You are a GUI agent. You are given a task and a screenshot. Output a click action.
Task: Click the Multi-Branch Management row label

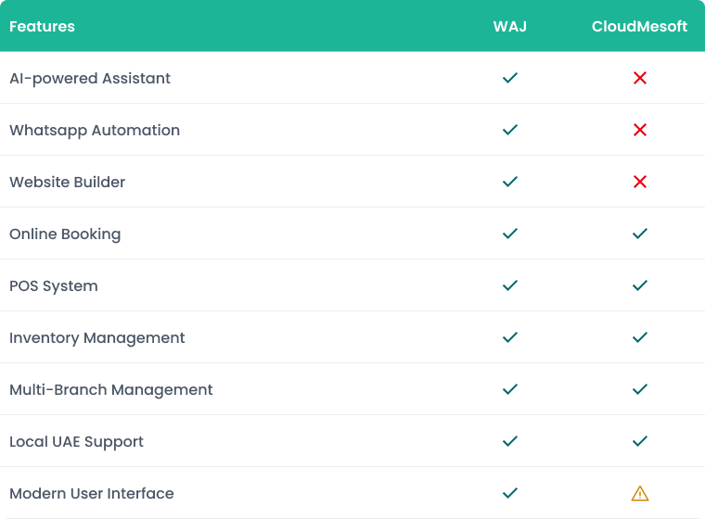pyautogui.click(x=111, y=389)
